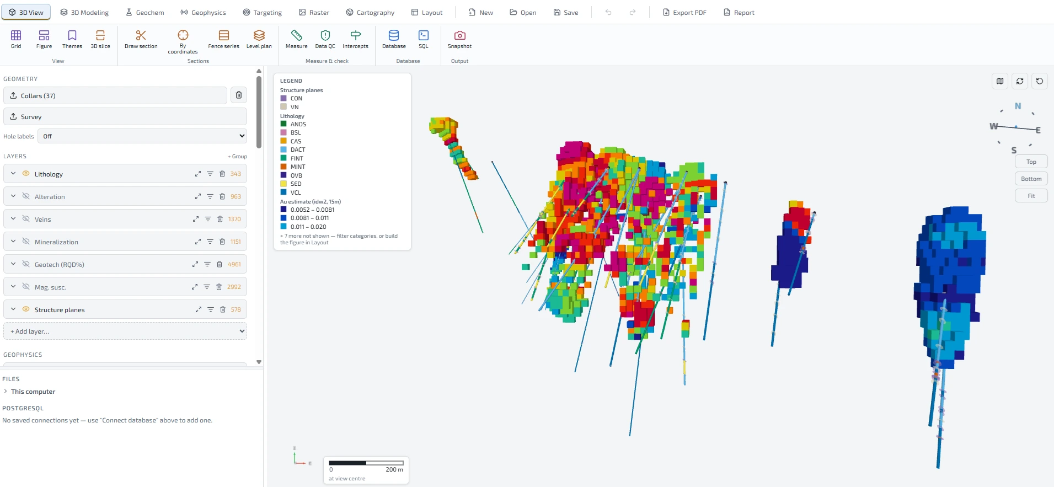Click the Fit view button
The width and height of the screenshot is (1054, 487).
tap(1031, 196)
